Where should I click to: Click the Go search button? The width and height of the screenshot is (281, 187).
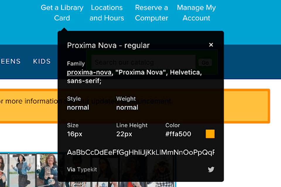(205, 63)
